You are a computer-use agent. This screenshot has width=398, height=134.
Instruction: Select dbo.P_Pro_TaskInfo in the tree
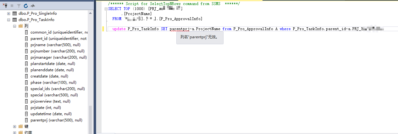point(36,20)
